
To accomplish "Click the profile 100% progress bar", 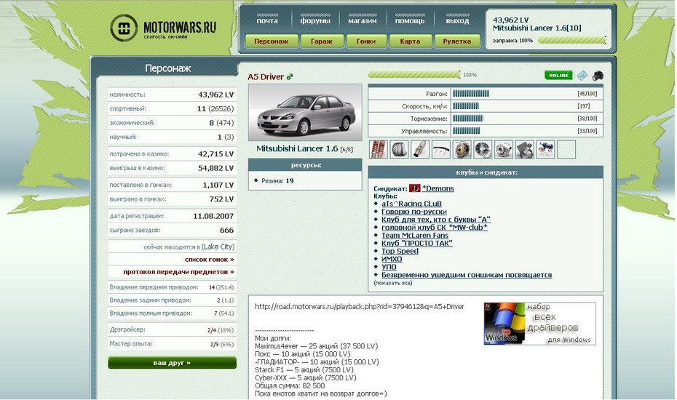I will click(x=414, y=75).
